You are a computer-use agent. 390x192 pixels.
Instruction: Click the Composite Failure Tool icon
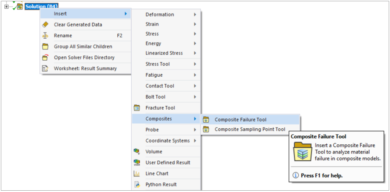click(206, 120)
